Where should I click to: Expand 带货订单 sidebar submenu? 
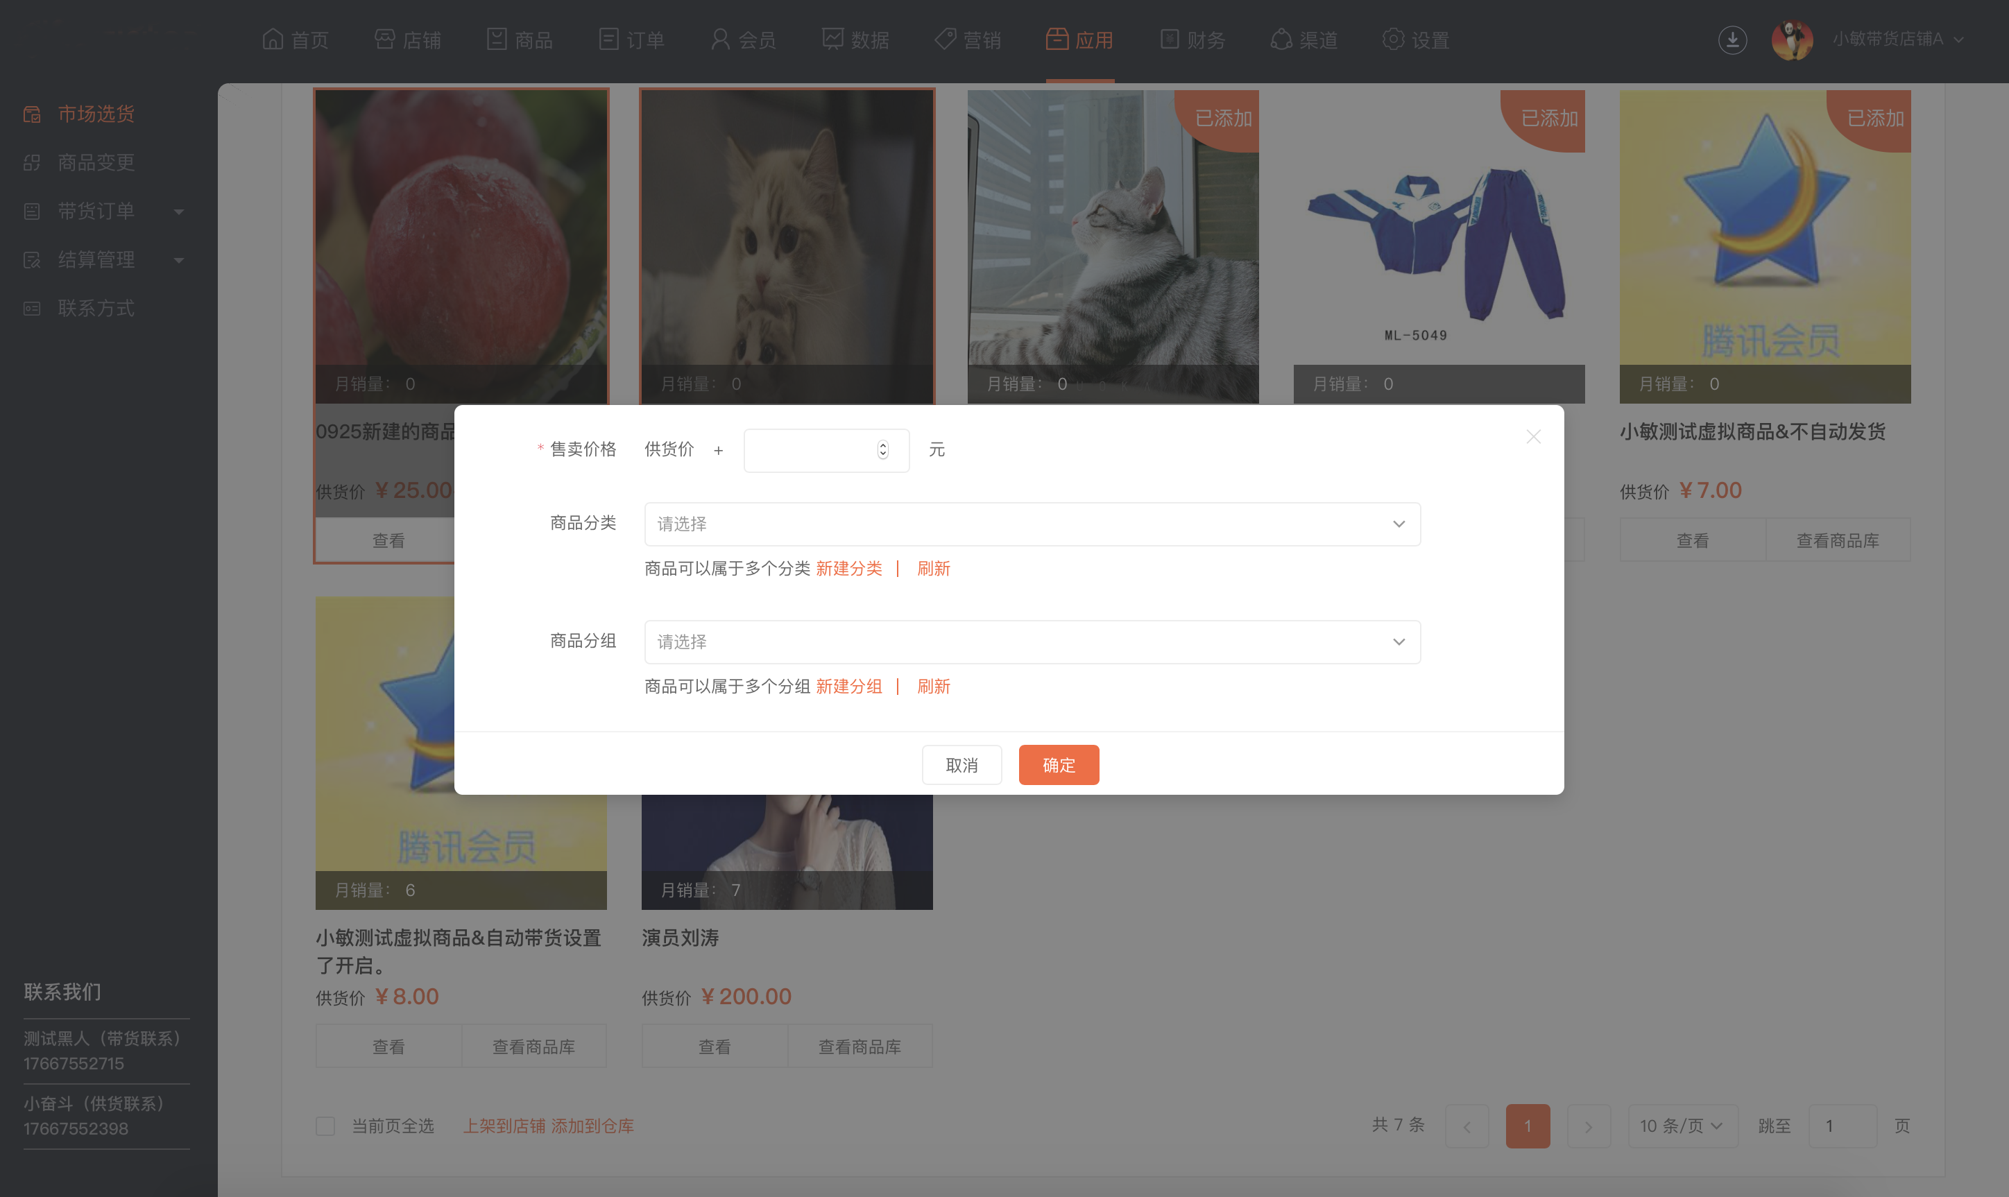click(x=179, y=212)
